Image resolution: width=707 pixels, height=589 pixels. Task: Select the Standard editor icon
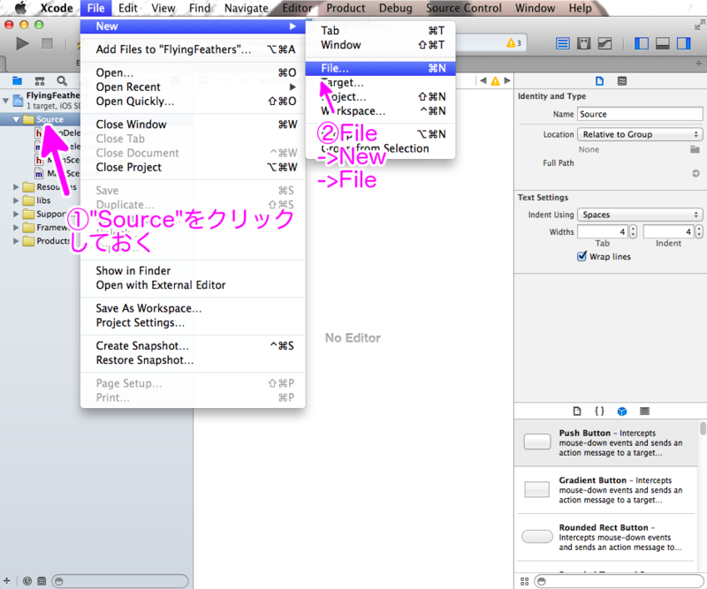[562, 44]
